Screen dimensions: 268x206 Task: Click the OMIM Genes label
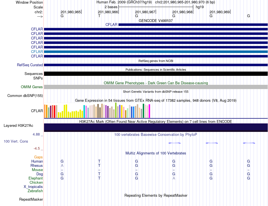[32, 87]
